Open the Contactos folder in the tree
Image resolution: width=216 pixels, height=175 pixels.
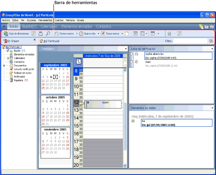tap(19, 62)
